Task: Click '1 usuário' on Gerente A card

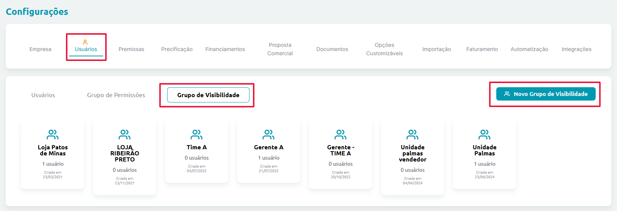Action: coord(269,158)
